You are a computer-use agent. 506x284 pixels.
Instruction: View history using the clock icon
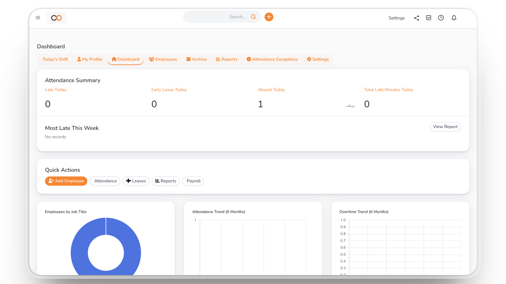pos(441,18)
